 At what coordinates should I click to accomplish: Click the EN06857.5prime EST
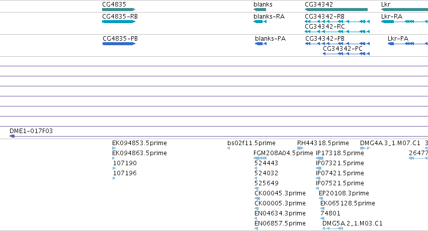[x=256, y=228]
